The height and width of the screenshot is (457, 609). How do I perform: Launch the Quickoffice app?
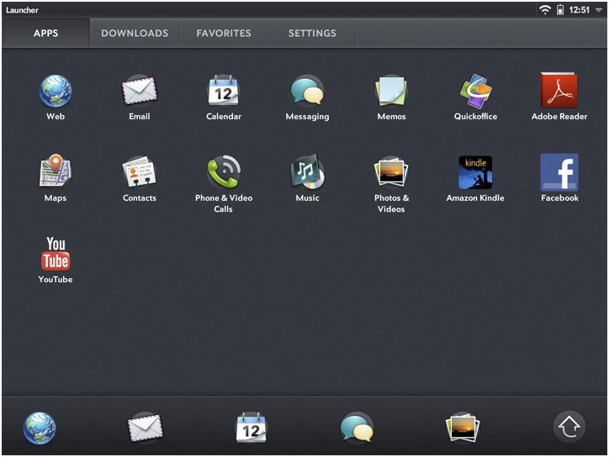475,91
